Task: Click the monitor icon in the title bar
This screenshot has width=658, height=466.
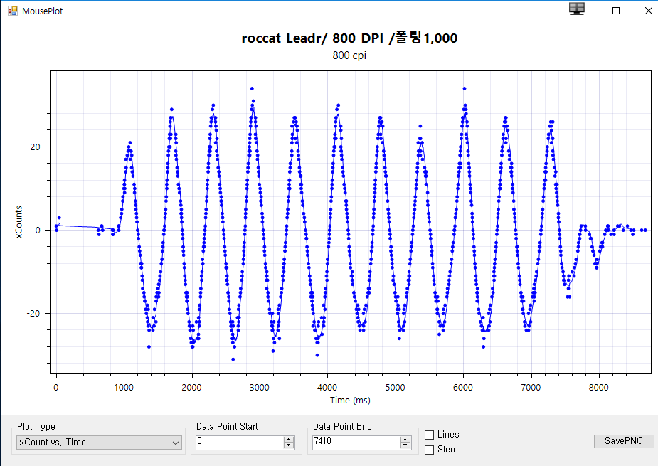Action: (x=577, y=9)
